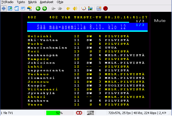This screenshot has height=116, width=172.
Task: Click UTUA in the Maarianhamina row
Action: (111, 48)
